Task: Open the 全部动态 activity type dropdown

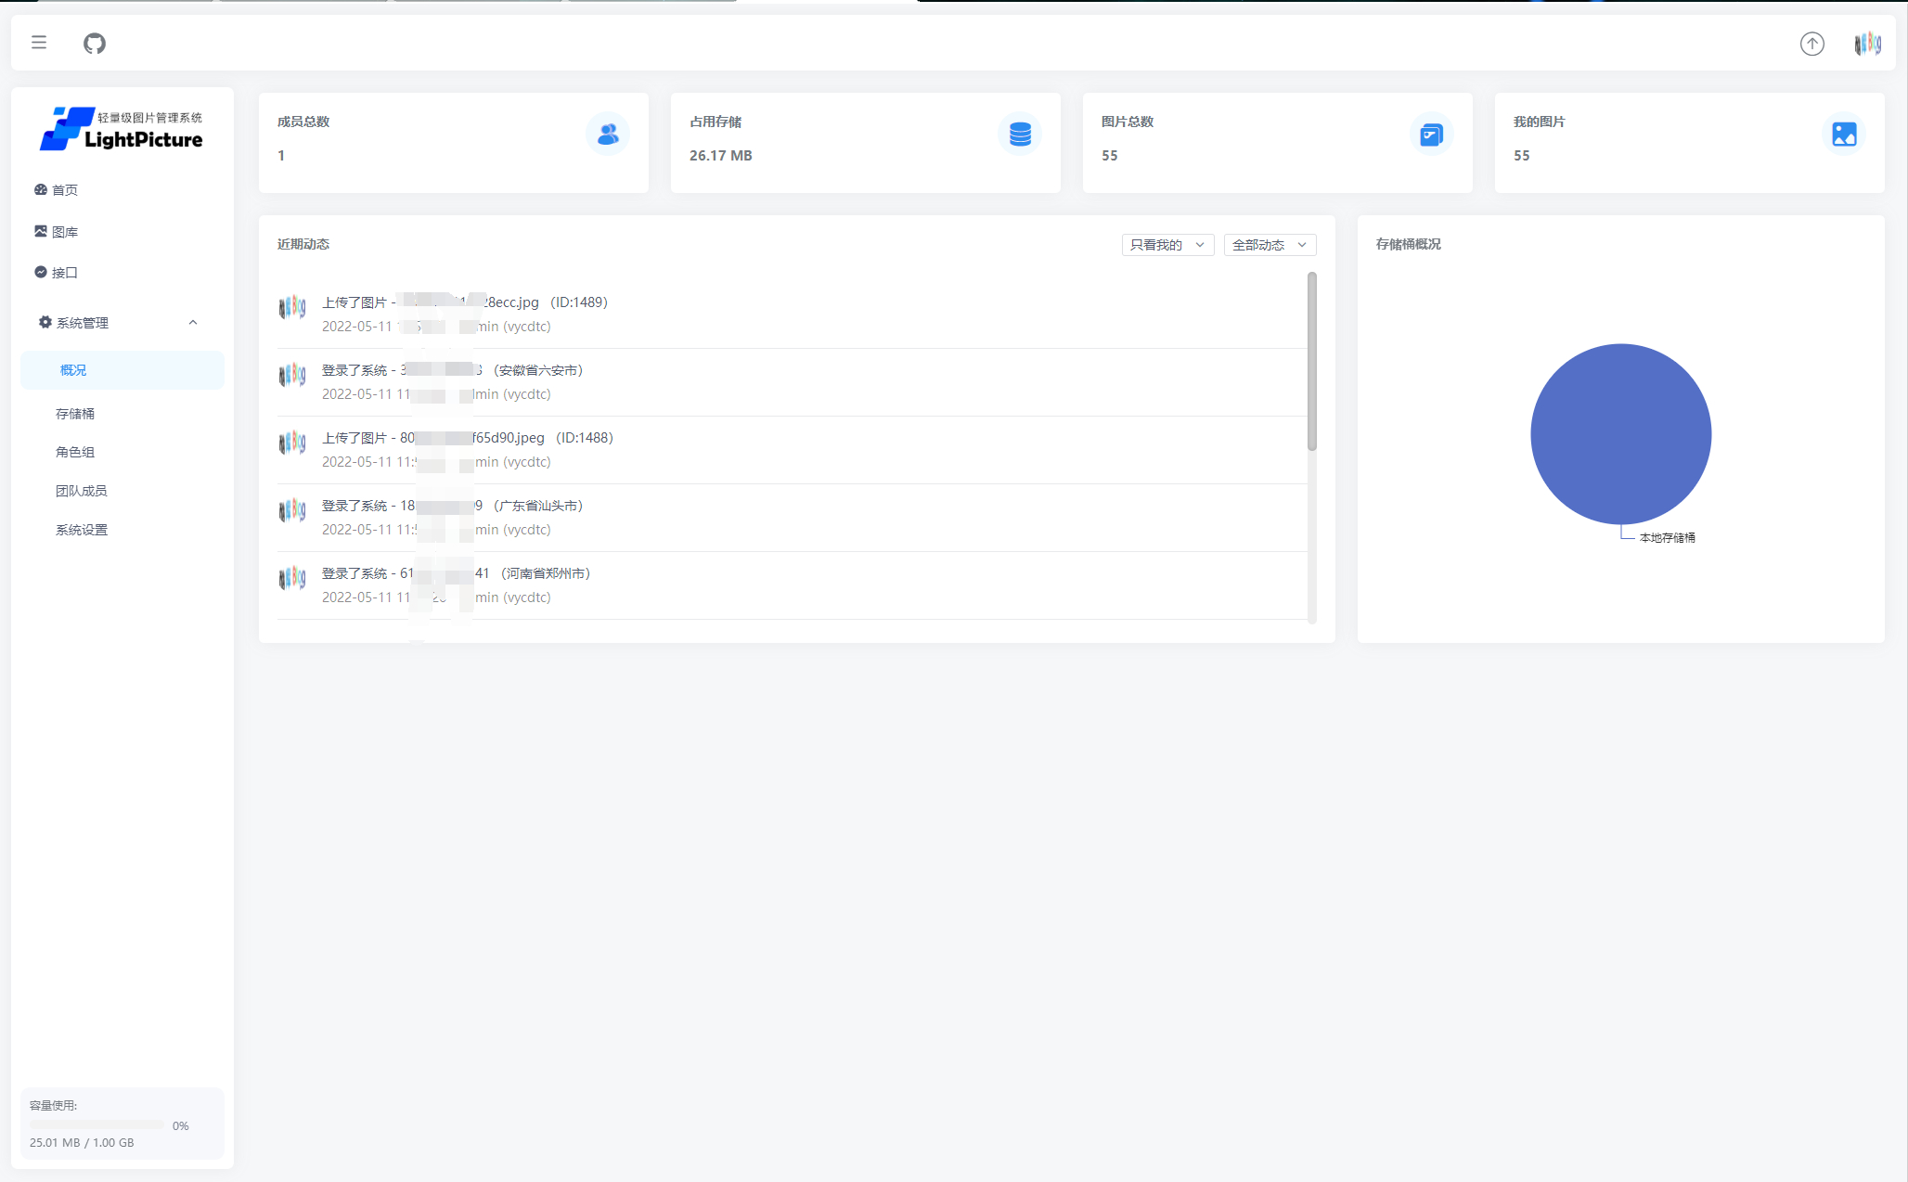Action: coord(1270,245)
